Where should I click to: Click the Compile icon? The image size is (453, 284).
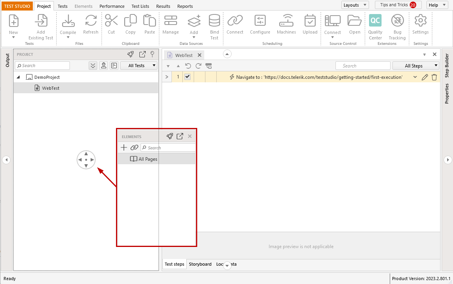[68, 21]
